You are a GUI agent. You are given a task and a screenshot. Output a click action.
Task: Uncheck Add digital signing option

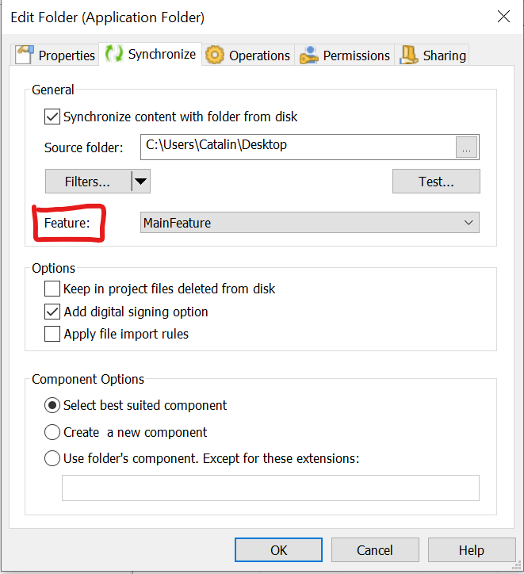(x=53, y=312)
